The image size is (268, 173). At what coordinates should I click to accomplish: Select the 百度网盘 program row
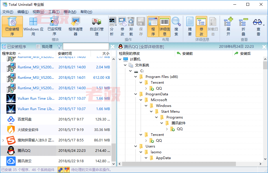[56, 119]
